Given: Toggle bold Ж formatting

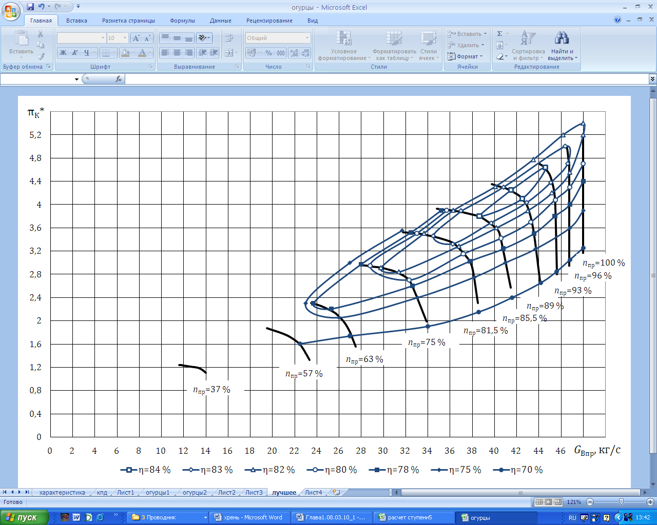Looking at the screenshot, I should tap(63, 53).
